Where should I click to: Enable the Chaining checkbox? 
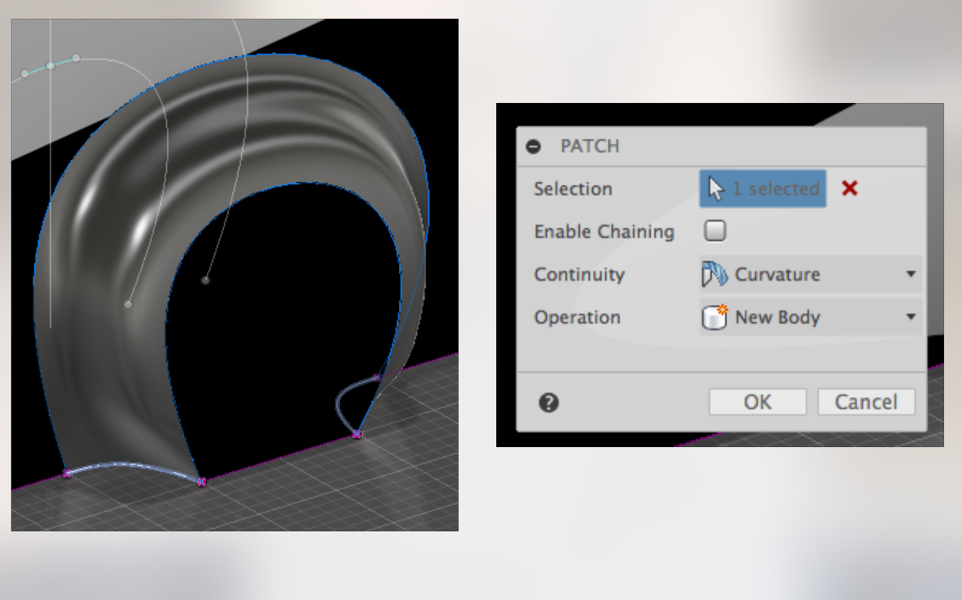pyautogui.click(x=715, y=231)
